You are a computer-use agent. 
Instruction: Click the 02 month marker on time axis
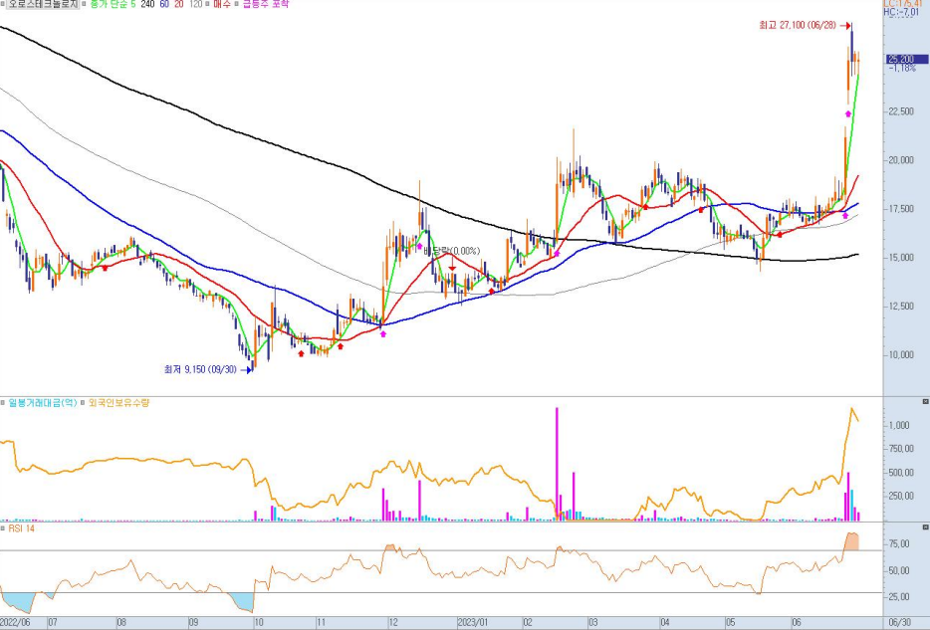pyautogui.click(x=528, y=623)
